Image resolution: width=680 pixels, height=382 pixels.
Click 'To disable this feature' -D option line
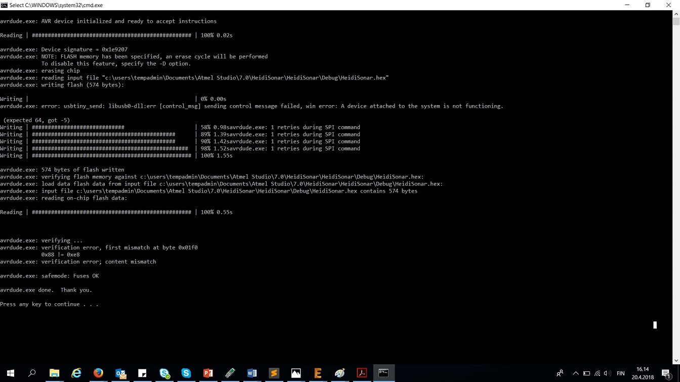(x=116, y=64)
